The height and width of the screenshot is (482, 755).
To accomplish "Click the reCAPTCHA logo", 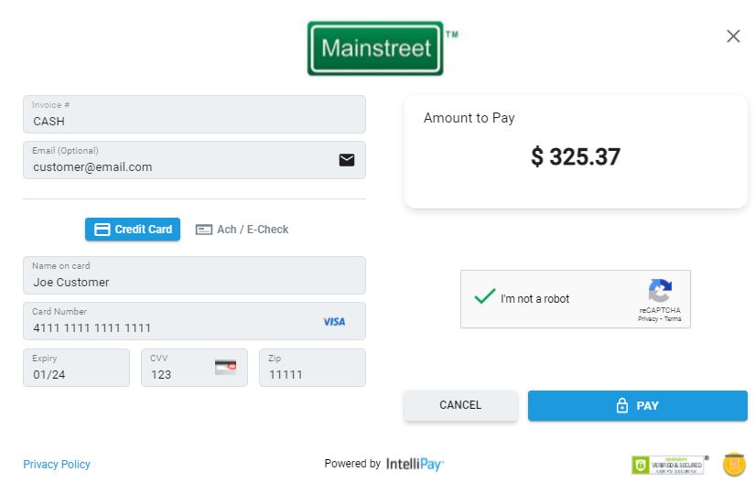I will (660, 292).
